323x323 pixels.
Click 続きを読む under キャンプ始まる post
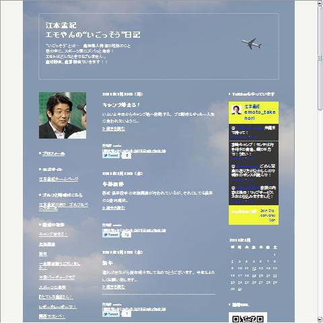[114, 129]
